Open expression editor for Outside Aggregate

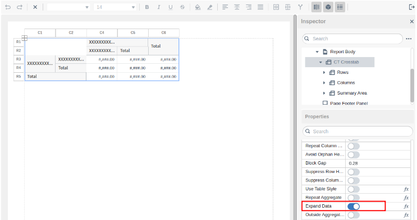(406, 215)
